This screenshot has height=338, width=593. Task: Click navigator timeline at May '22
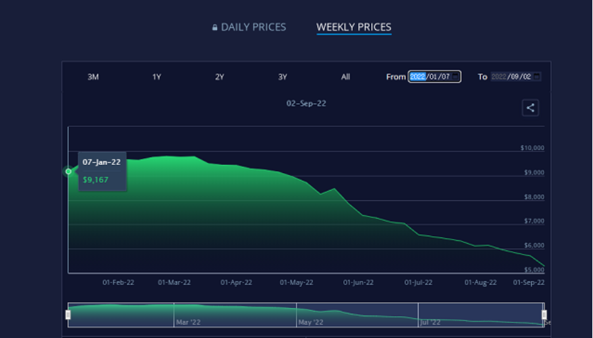click(x=309, y=322)
